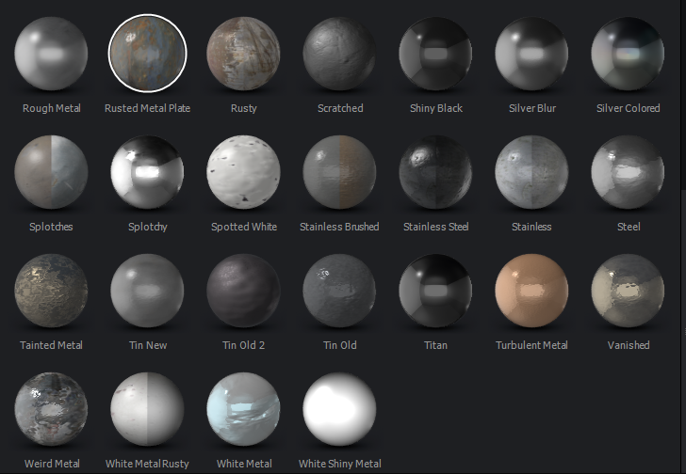
Task: Click the Stainless Brushed material
Action: (x=340, y=172)
